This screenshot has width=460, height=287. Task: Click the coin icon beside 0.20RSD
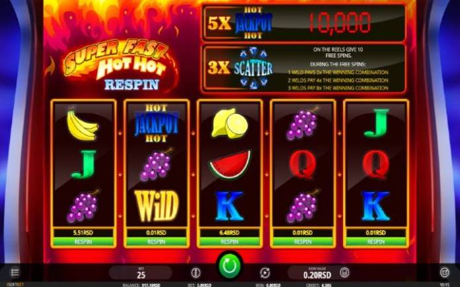(x=345, y=272)
